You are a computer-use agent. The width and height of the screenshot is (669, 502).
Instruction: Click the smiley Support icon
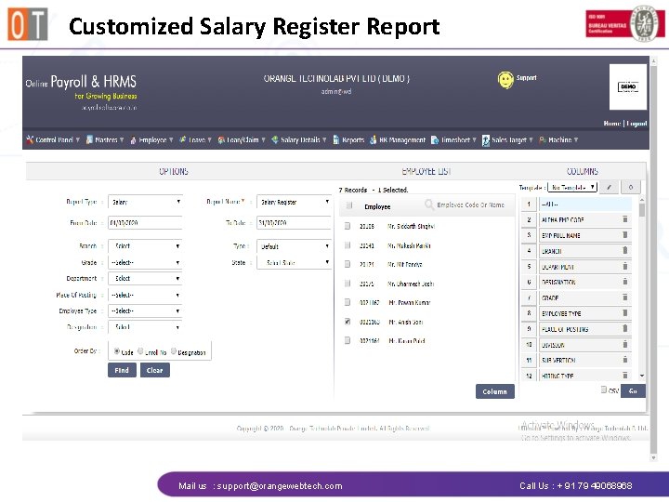click(x=505, y=80)
